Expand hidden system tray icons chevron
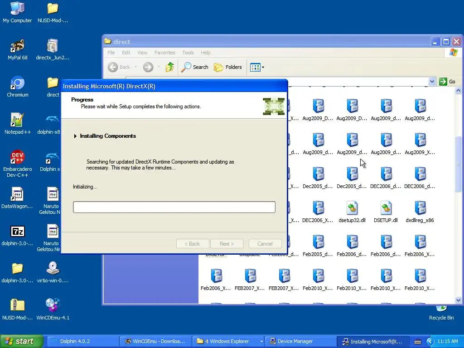 coord(430,342)
